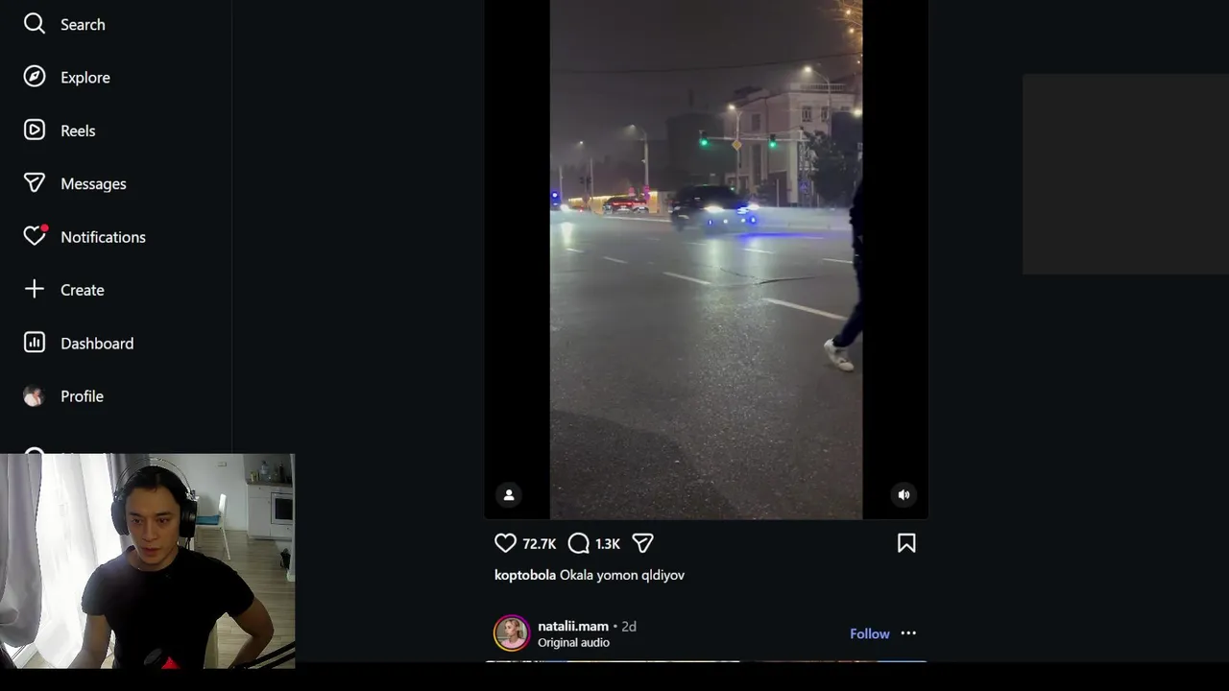Open Notifications heart icon
This screenshot has height=691, width=1229.
(35, 236)
